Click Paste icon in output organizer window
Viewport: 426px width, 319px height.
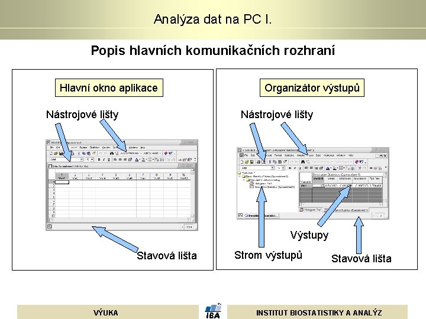coord(279,162)
